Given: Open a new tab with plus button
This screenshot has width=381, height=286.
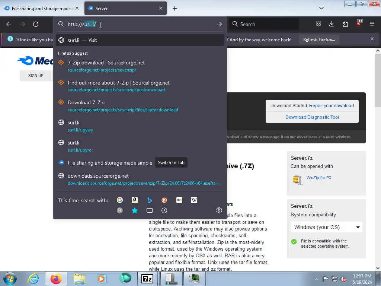Looking at the screenshot, I should pos(175,9).
